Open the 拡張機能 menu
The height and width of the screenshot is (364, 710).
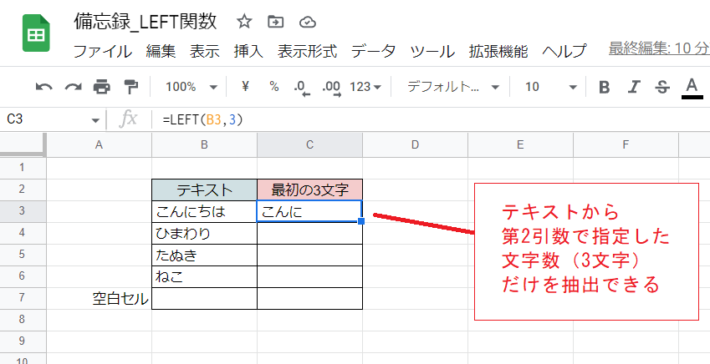[498, 51]
